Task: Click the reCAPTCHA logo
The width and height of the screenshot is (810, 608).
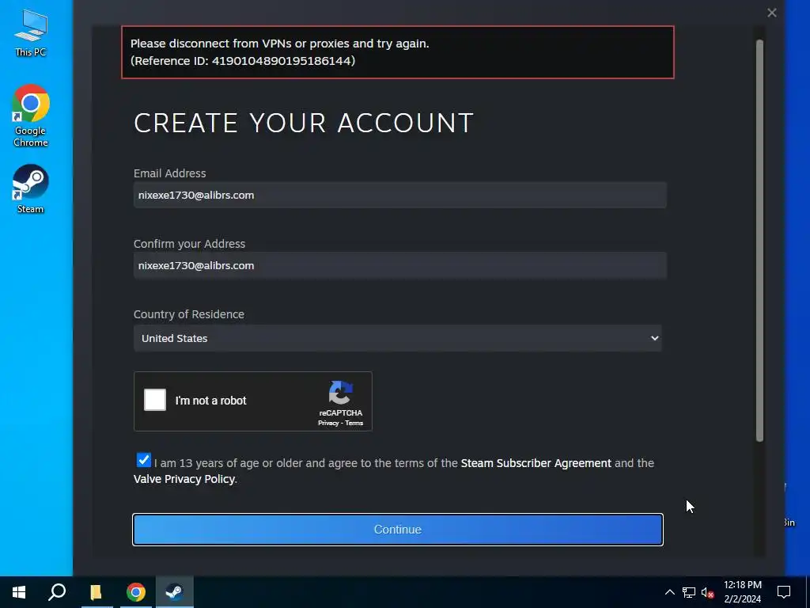Action: pos(340,393)
